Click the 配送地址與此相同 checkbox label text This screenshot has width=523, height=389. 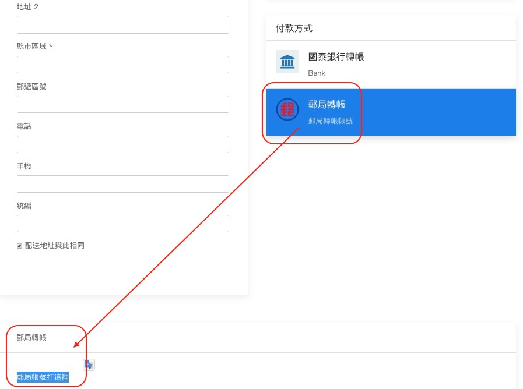54,246
